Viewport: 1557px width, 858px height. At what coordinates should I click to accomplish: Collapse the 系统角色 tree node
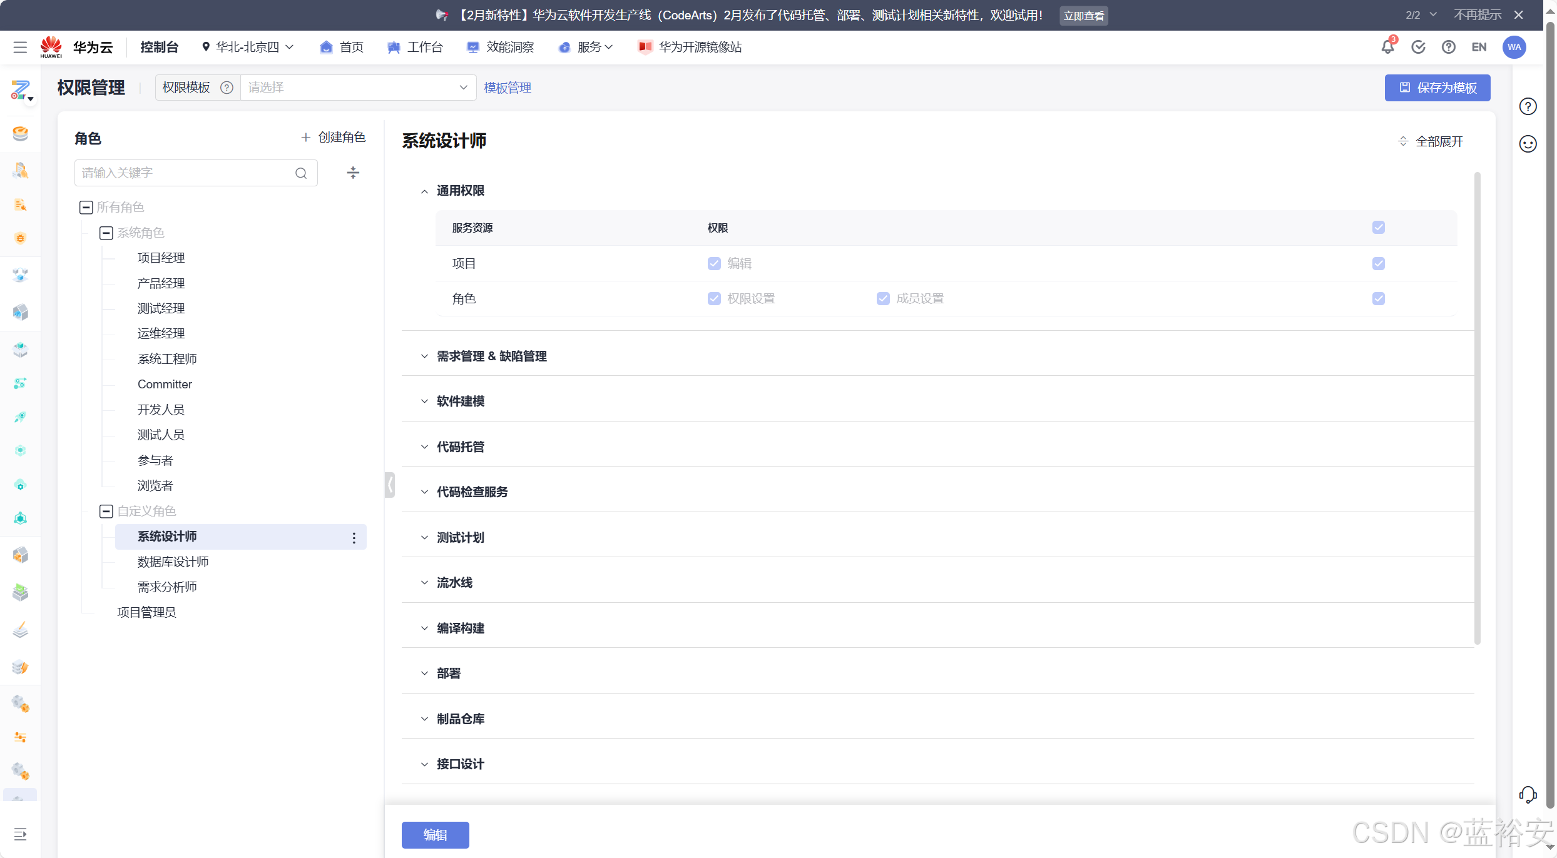coord(106,233)
